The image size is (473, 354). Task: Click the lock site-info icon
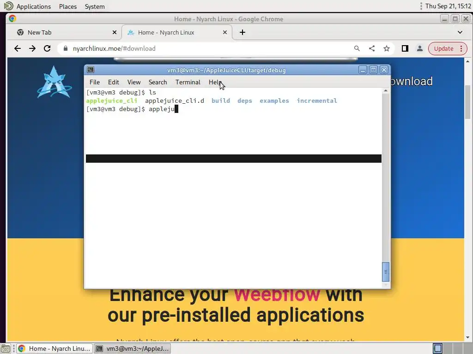66,48
